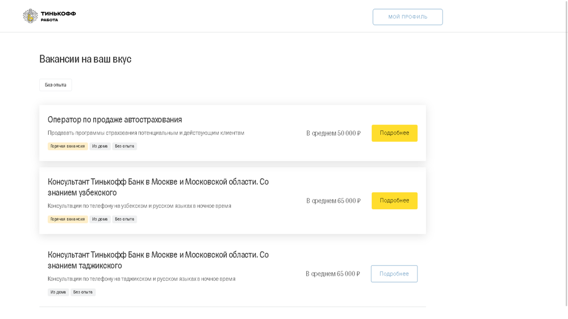The width and height of the screenshot is (568, 319).
Task: Click the Тинькофф Работа logo emblem
Action: pos(30,16)
